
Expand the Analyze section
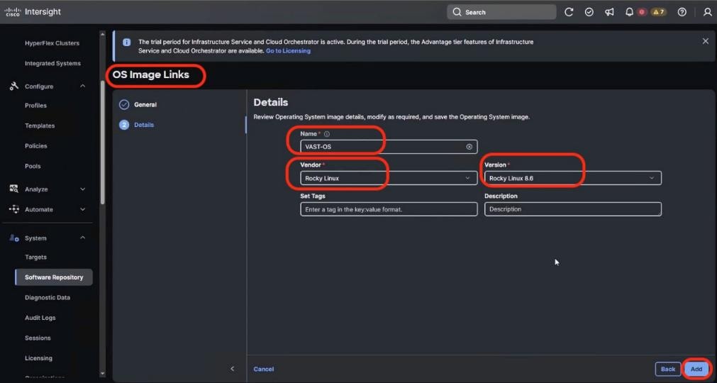click(83, 189)
